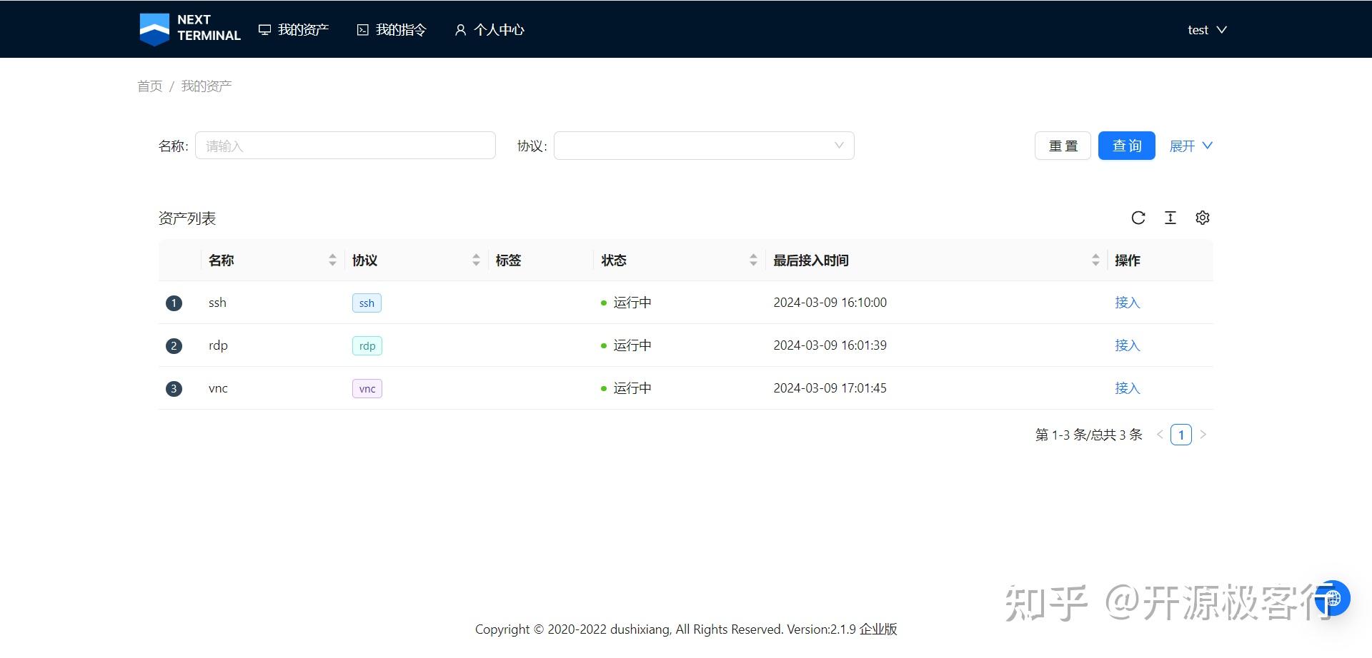This screenshot has height=658, width=1372.
Task: Click the 个人中心 user icon in navbar
Action: 459,29
